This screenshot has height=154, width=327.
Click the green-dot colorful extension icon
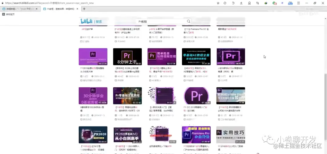pos(266,3)
